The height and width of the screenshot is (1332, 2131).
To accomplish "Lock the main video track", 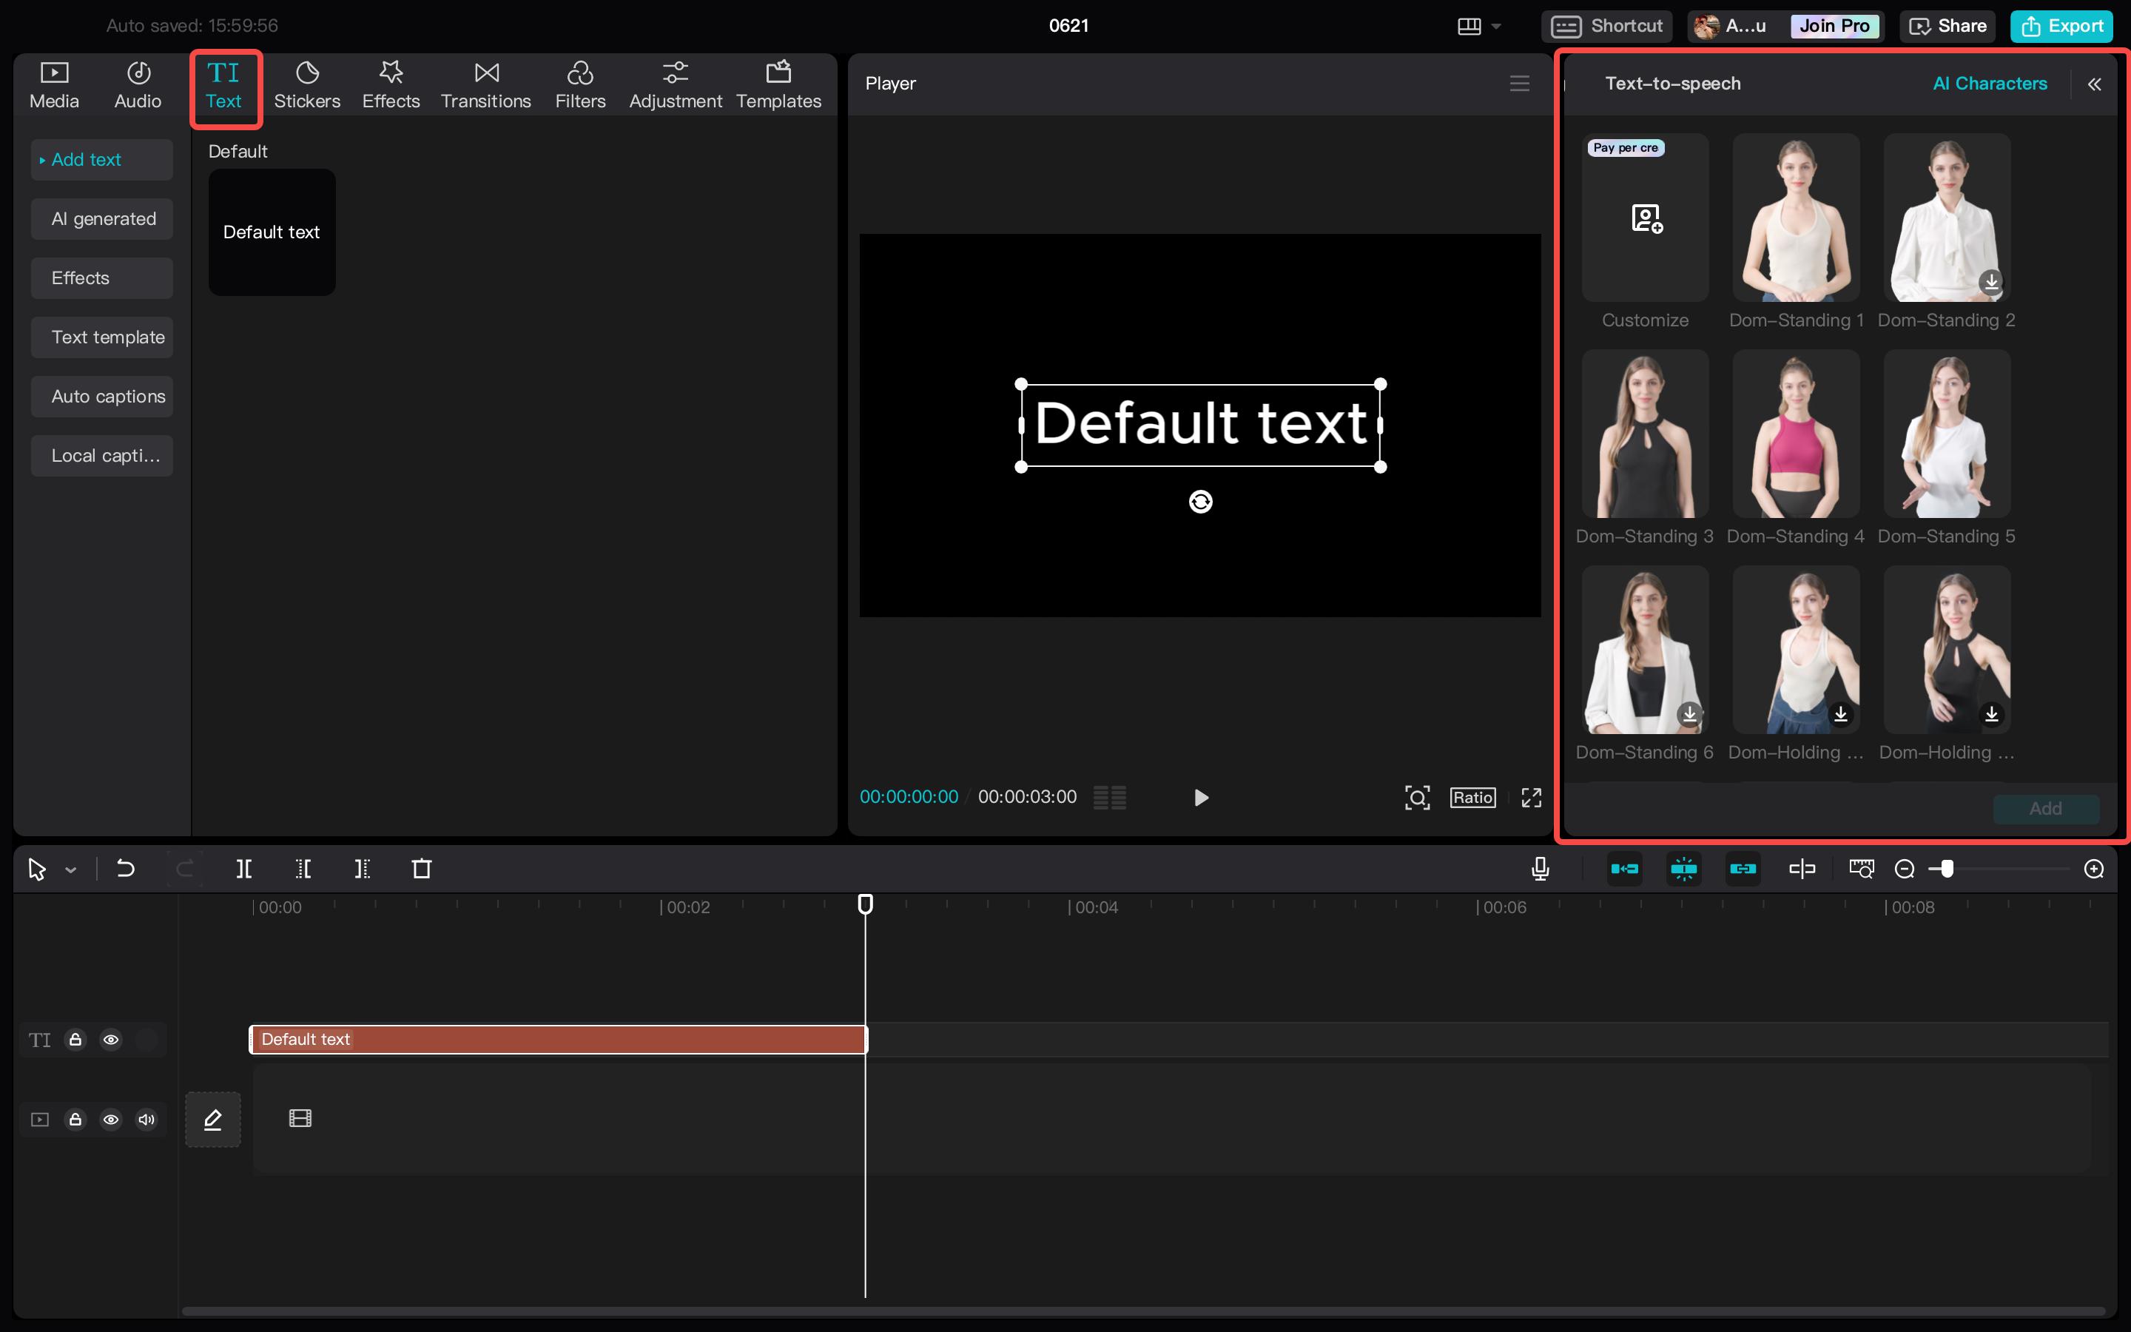I will pyautogui.click(x=75, y=1119).
